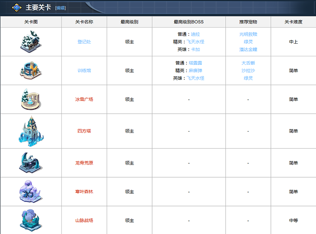Viewport: 316px width, 234px height.
Task: Open the 冰雪广场 fountain plaza image
Action: [31, 99]
